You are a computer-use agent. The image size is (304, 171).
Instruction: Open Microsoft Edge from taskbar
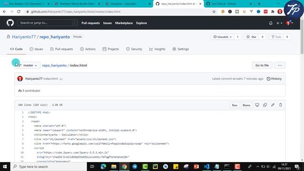(104, 167)
